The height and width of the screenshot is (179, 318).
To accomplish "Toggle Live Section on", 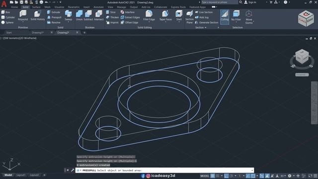I will [x=204, y=12].
